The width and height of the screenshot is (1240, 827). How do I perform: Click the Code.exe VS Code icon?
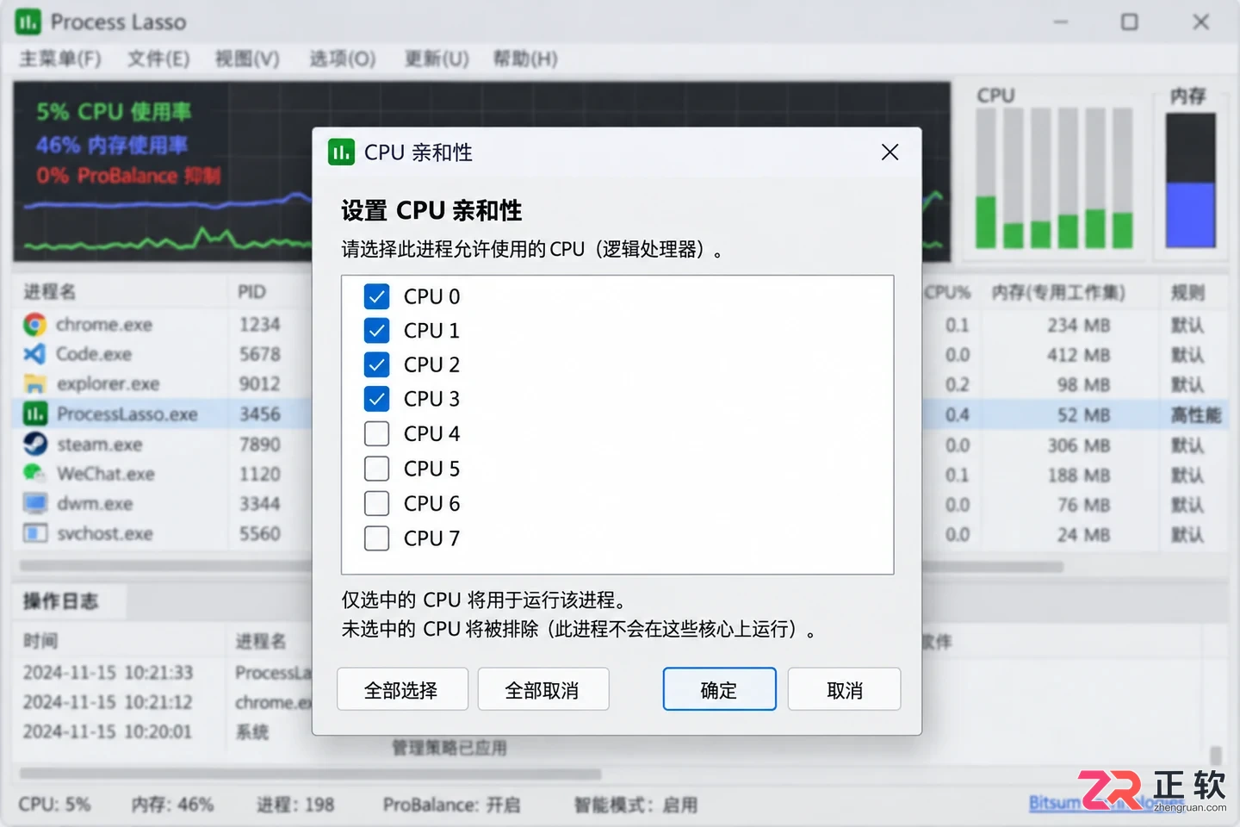click(34, 354)
